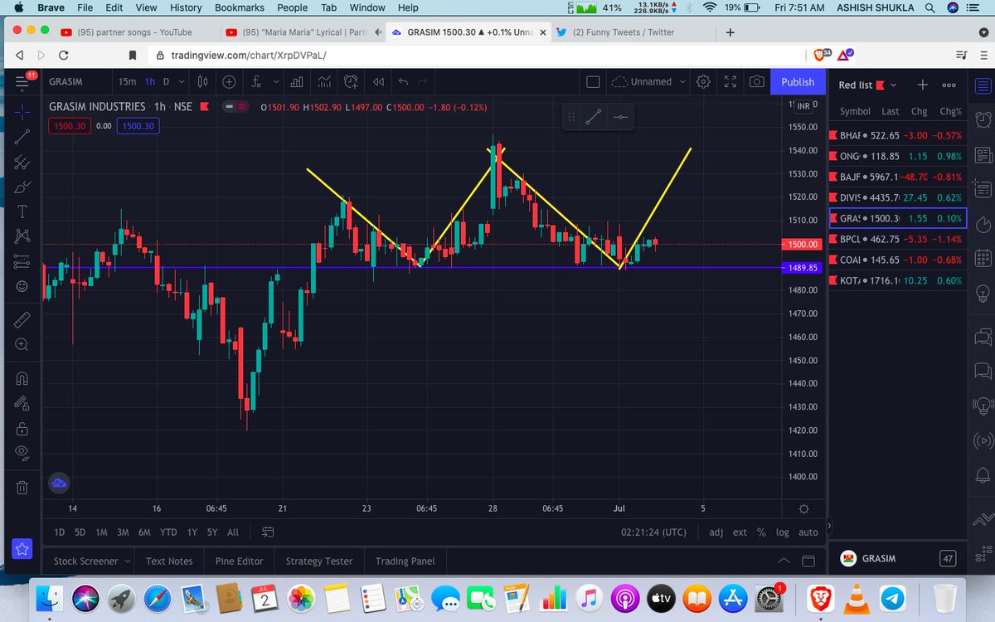Toggle hide all drawings eye icon
Screen dimensions: 995x622
pyautogui.click(x=22, y=453)
